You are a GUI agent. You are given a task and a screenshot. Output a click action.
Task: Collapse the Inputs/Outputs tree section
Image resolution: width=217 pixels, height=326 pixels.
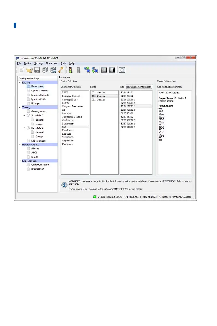point(19,145)
